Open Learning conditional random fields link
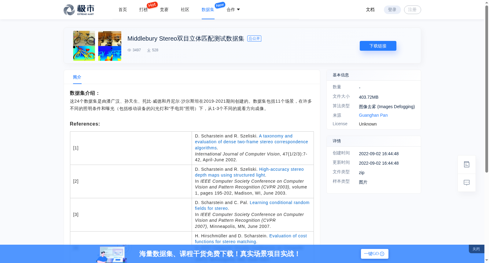The image size is (489, 263). pos(252,205)
